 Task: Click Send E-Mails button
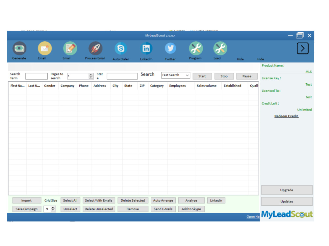tap(163, 209)
